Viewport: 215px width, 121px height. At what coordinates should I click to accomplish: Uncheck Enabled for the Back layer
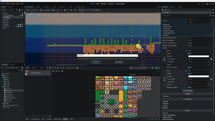point(189,53)
